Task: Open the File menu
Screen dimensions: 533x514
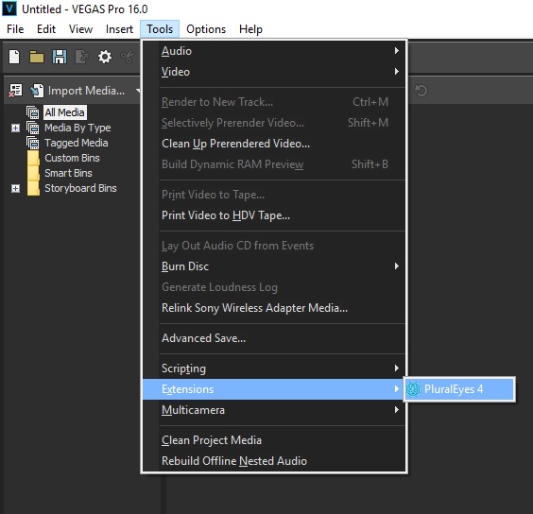Action: click(15, 29)
